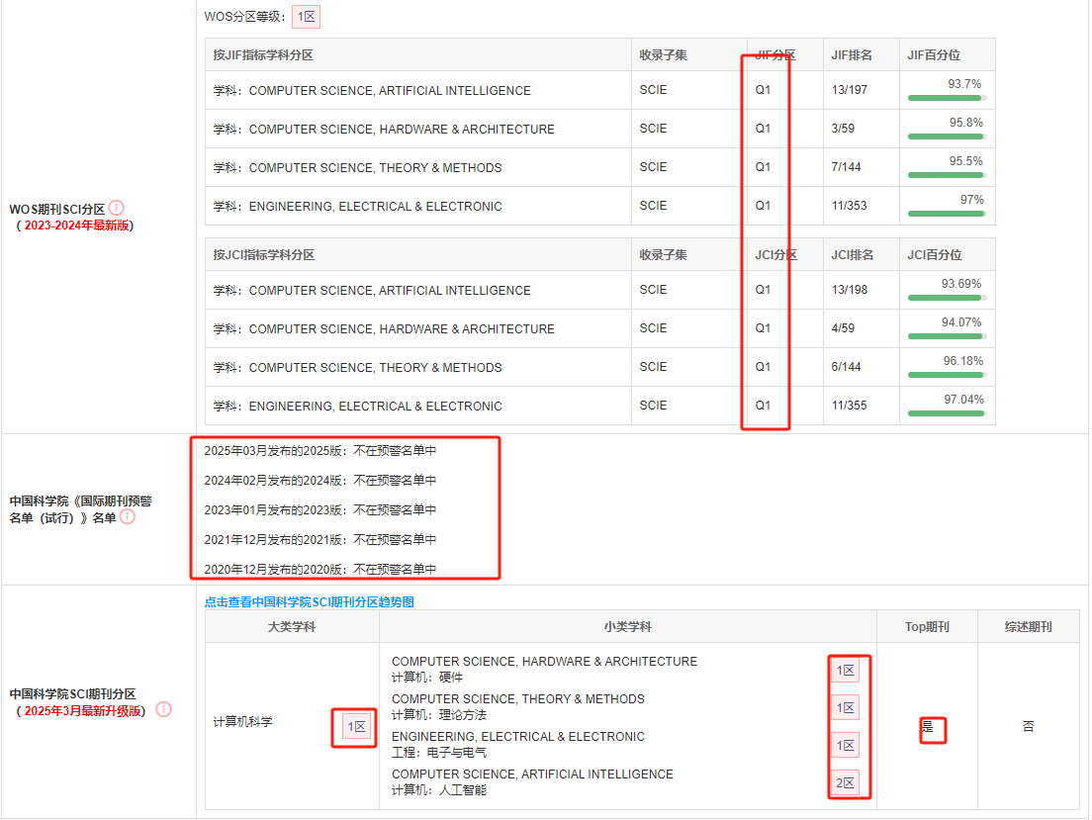The height and width of the screenshot is (820, 1092).
Task: Click 1区 badge for ENGINEERING, ELECTRICAL 小类
Action: click(846, 746)
